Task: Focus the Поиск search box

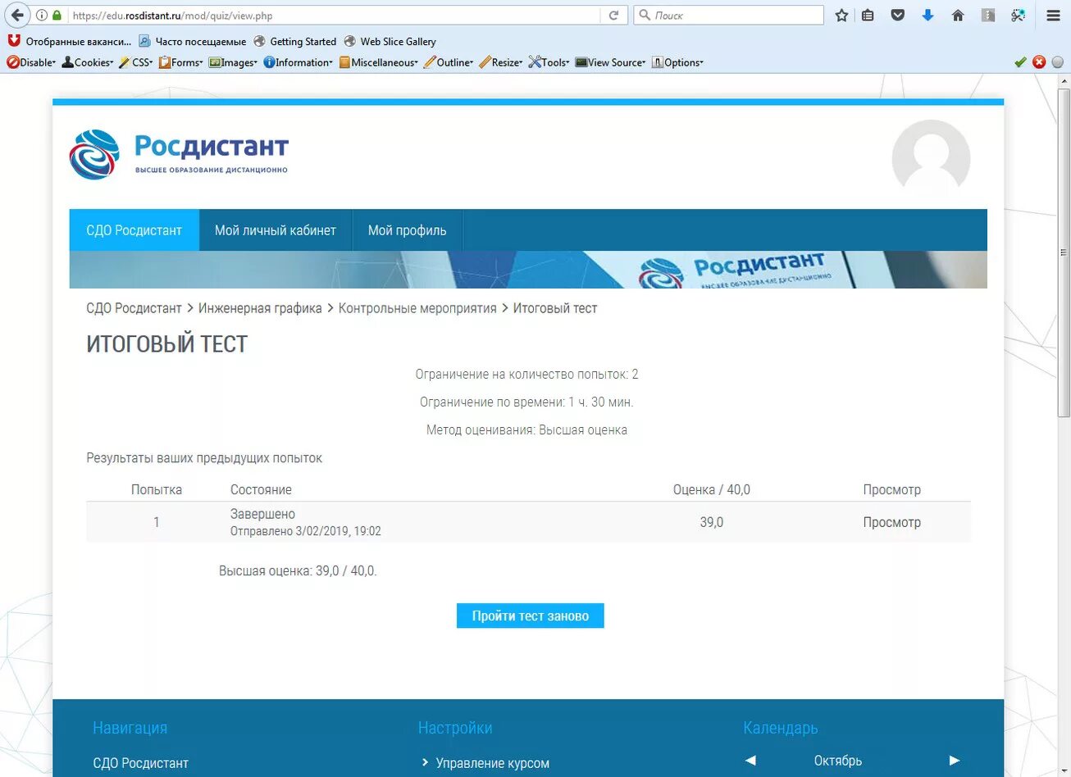Action: point(728,16)
